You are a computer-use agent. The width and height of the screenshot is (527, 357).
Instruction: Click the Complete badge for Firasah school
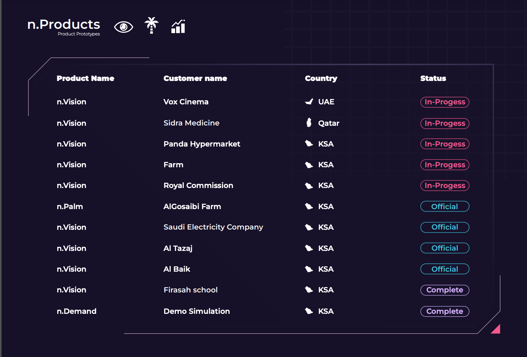pos(445,290)
